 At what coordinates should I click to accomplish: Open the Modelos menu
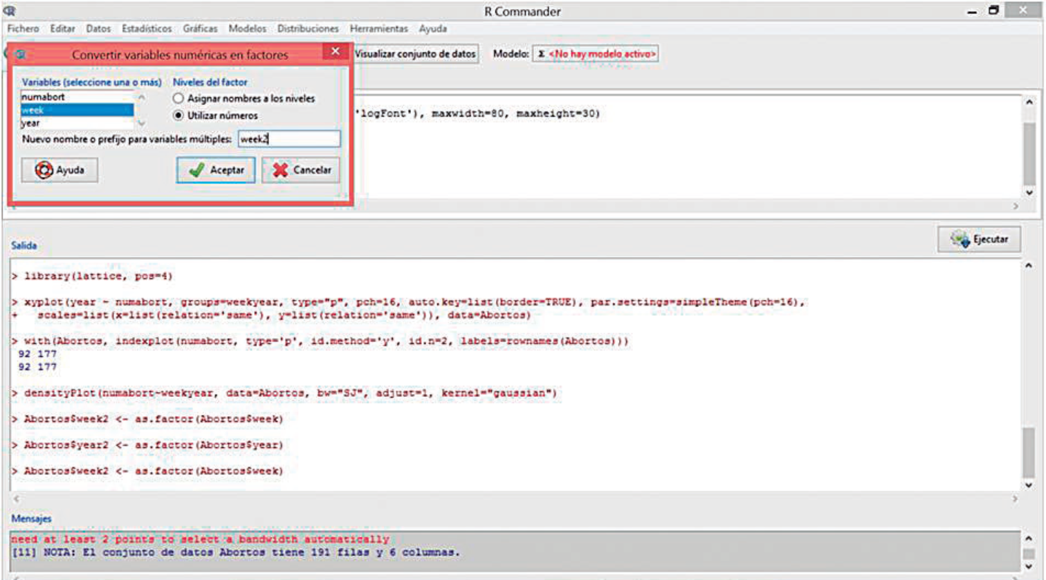tap(247, 28)
